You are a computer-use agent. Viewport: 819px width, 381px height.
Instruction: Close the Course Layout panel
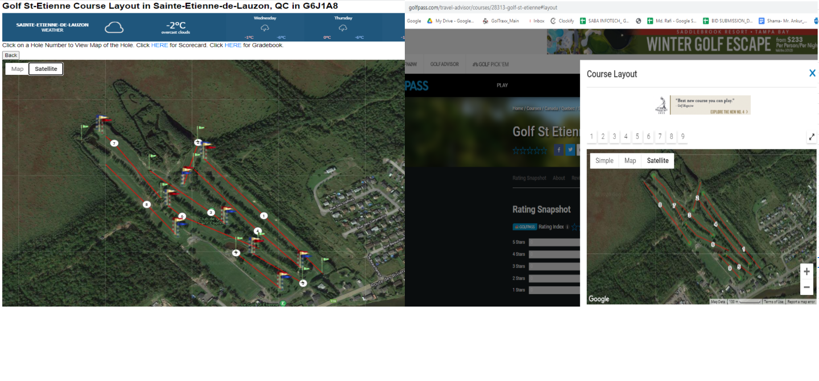[x=812, y=73]
